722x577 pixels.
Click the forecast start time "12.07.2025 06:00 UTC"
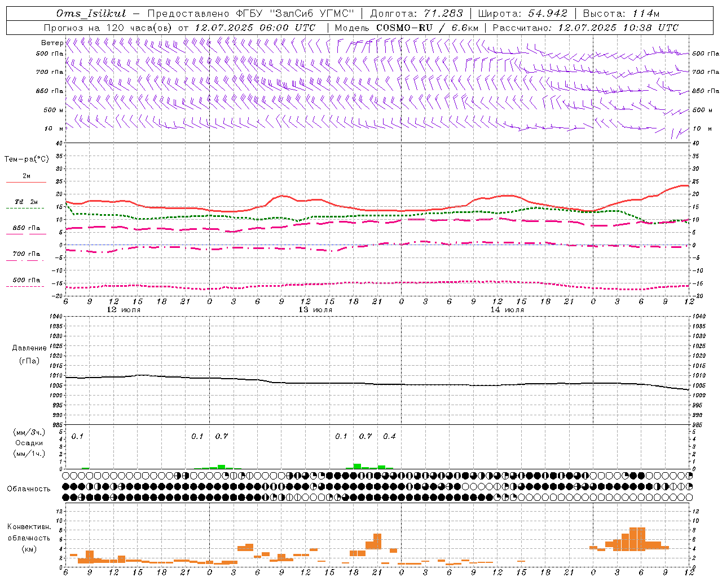coord(254,28)
